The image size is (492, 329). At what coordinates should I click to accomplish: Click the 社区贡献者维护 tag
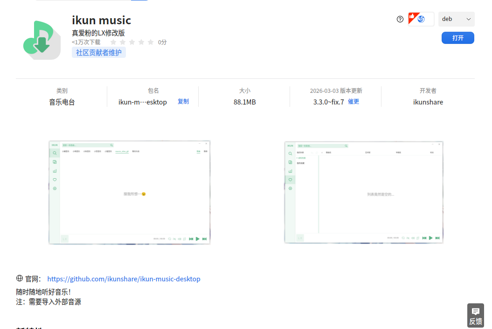(x=99, y=52)
